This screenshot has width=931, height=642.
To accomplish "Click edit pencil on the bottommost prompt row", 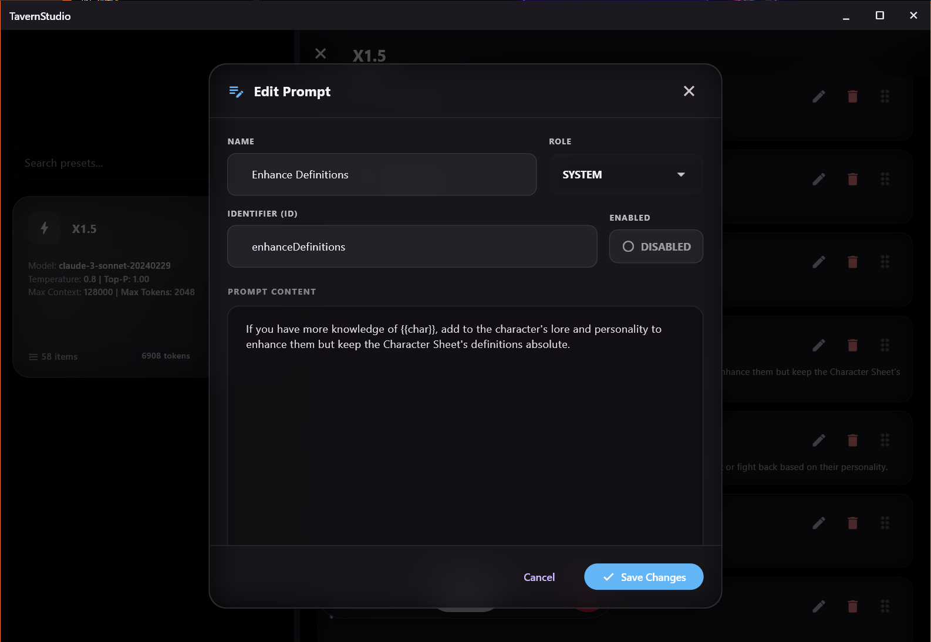I will [819, 606].
